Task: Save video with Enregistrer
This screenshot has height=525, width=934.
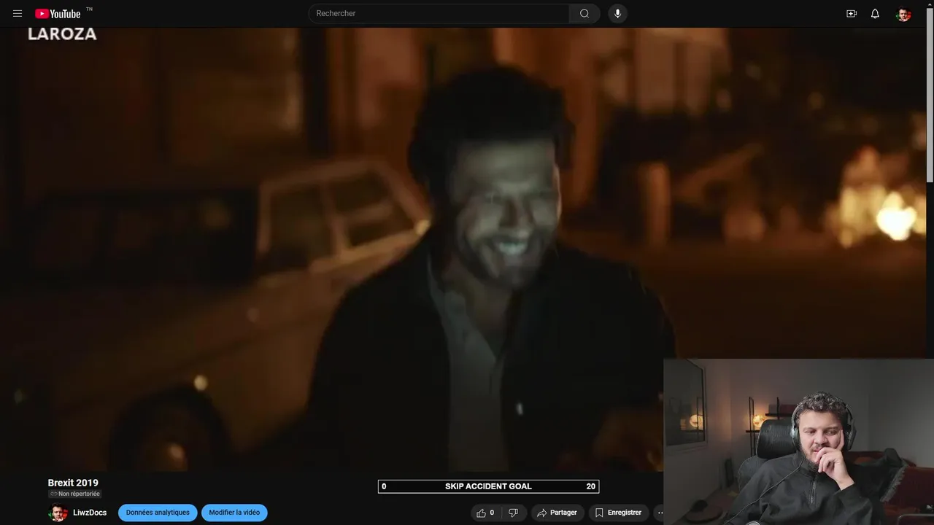Action: tap(618, 513)
